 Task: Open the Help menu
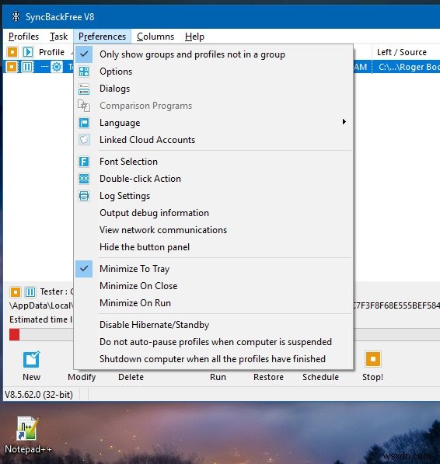click(x=194, y=37)
